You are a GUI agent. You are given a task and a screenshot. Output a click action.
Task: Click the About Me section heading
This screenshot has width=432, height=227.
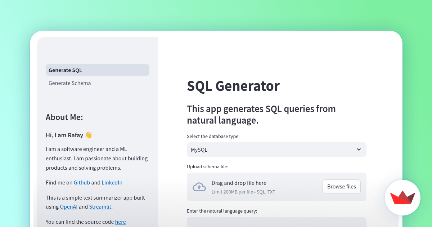64,117
